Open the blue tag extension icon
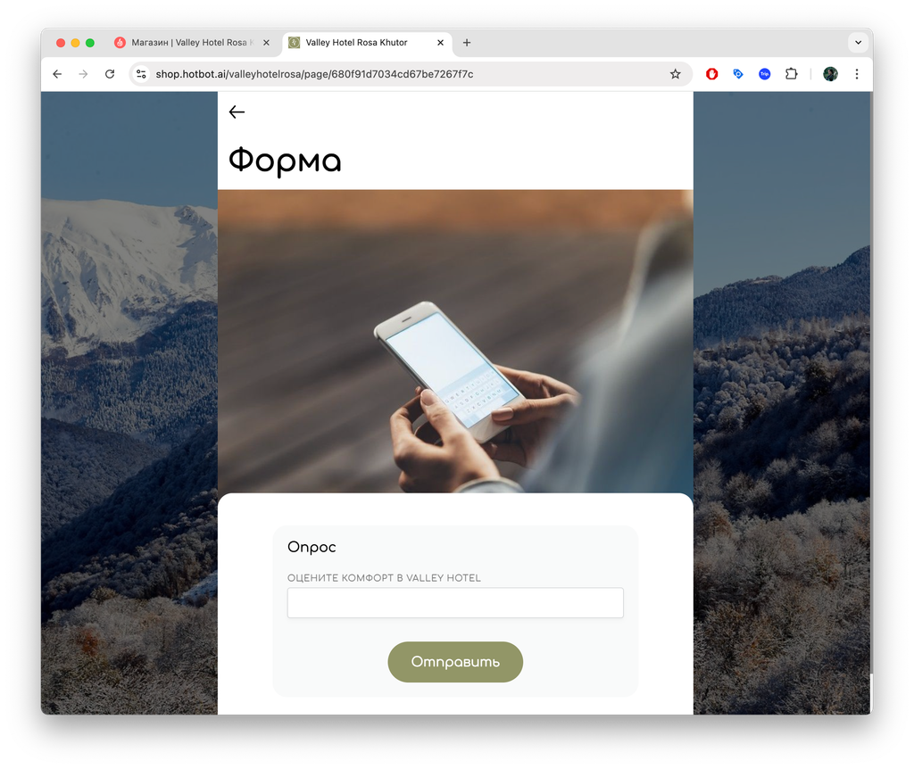The image size is (914, 769). pos(738,74)
